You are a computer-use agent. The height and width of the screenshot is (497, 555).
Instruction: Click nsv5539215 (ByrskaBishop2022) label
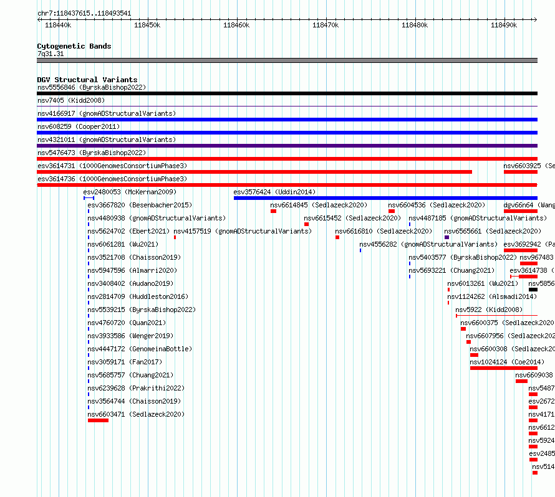(142, 310)
